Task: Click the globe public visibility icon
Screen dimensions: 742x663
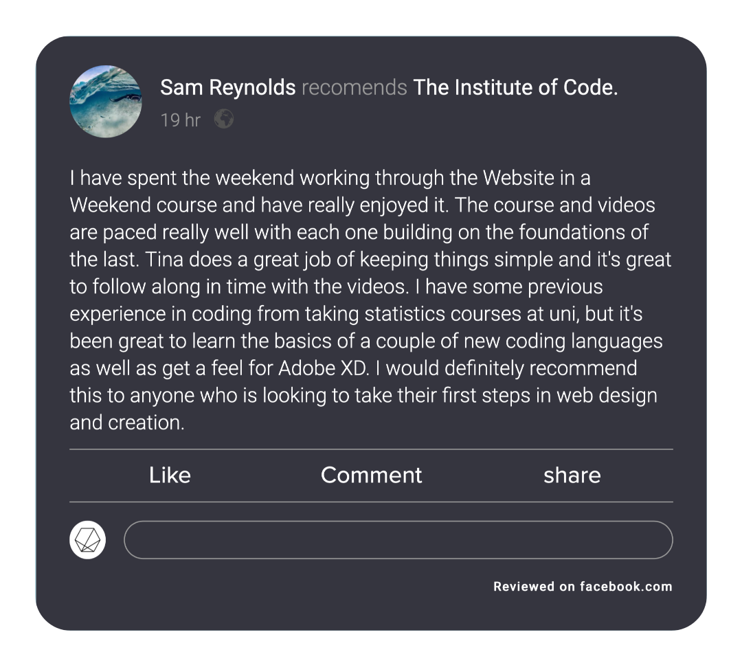Action: 224,120
